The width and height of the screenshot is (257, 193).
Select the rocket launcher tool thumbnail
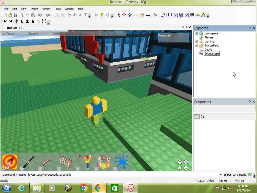(x=10, y=162)
